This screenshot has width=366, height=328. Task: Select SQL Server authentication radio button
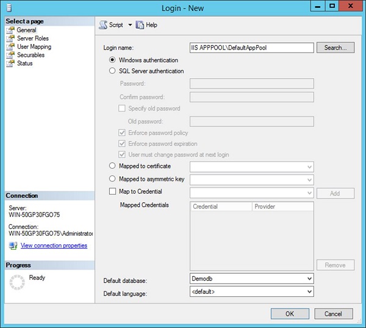(x=112, y=71)
